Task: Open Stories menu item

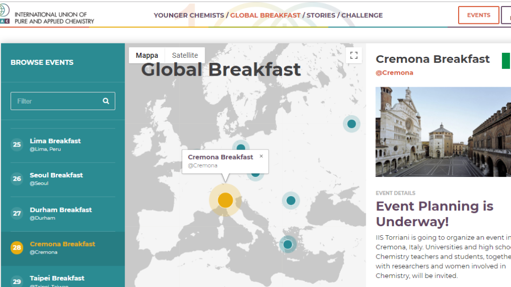Action: (321, 15)
